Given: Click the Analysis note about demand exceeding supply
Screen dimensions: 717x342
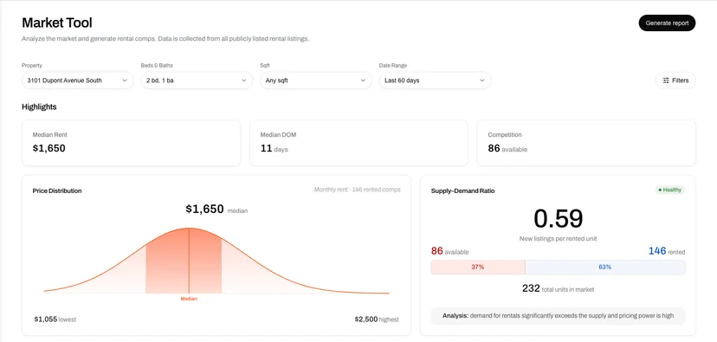Looking at the screenshot, I should 558,315.
